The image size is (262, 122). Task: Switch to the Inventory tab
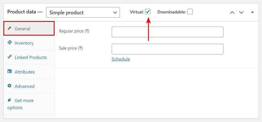(x=24, y=43)
